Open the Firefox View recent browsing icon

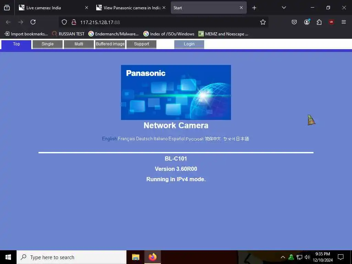[x=7, y=8]
